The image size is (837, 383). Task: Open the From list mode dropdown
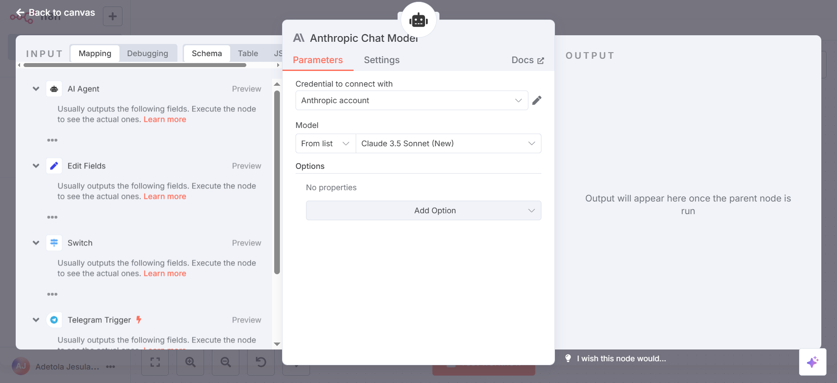click(326, 144)
